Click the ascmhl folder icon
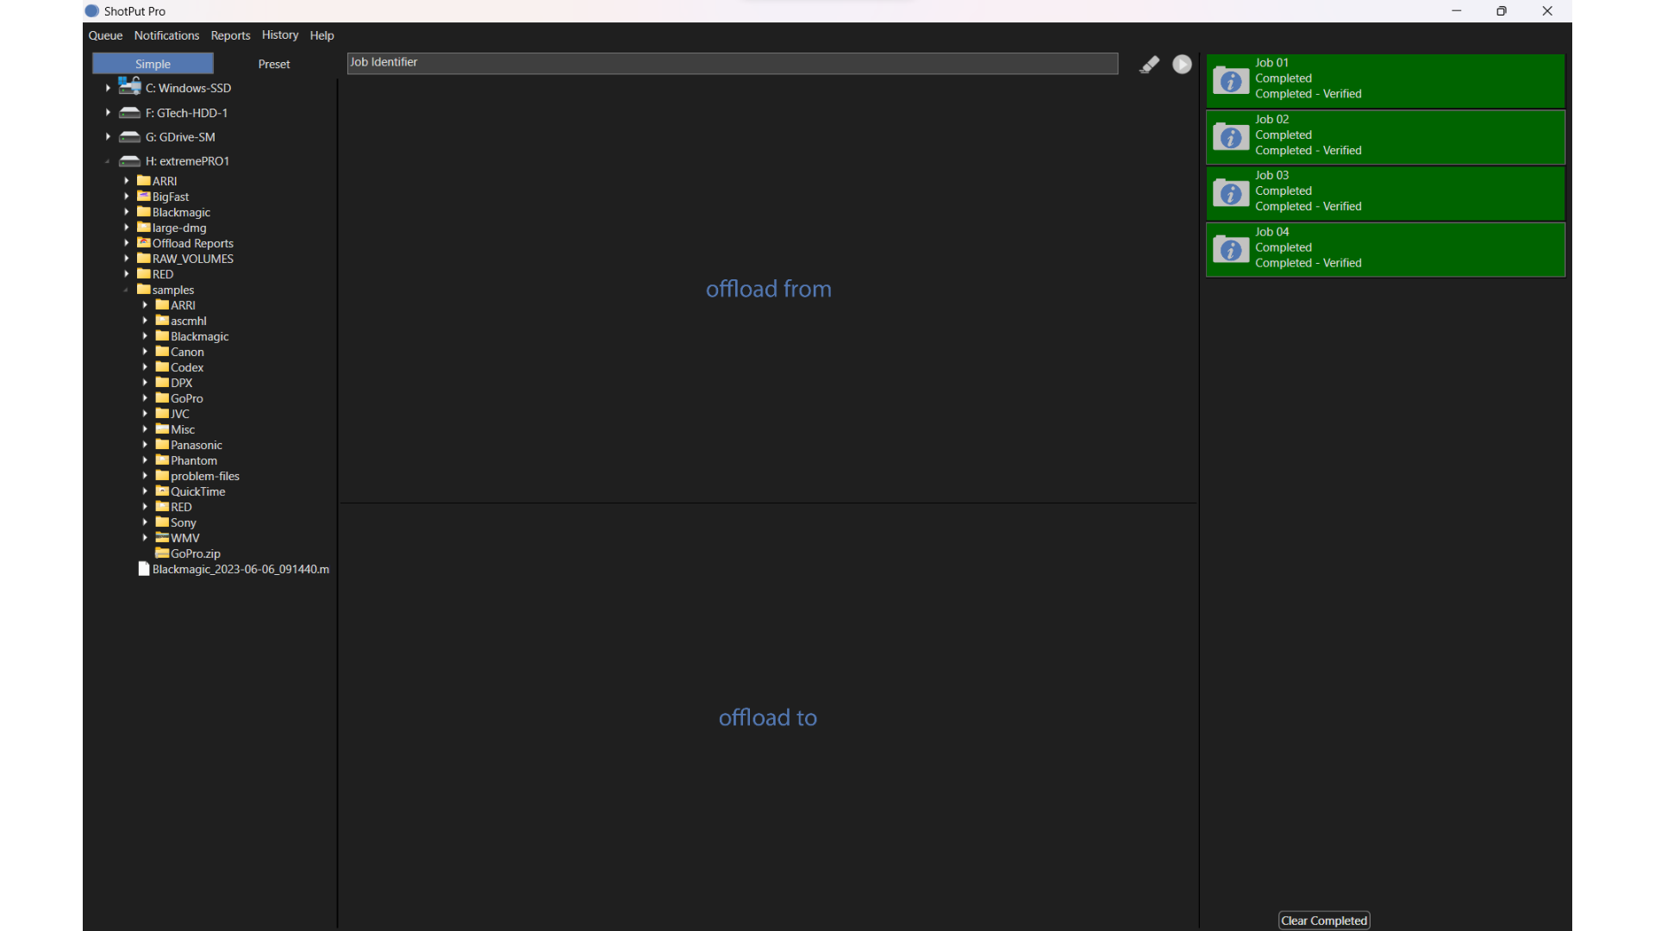 click(162, 321)
